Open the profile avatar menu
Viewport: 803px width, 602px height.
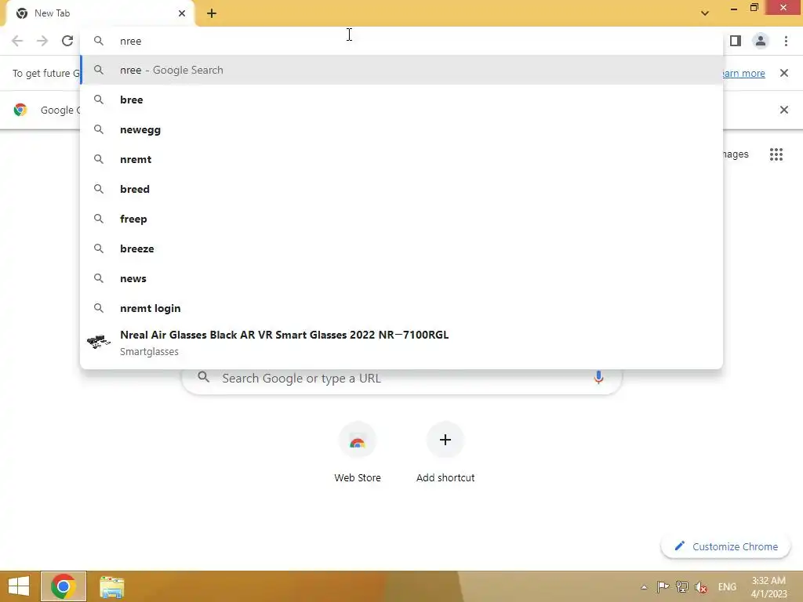point(761,41)
